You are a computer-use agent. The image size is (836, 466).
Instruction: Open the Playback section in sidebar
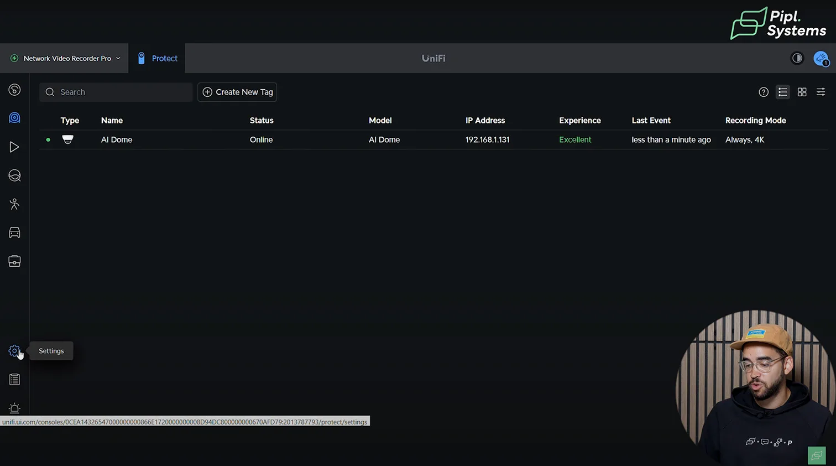tap(14, 147)
